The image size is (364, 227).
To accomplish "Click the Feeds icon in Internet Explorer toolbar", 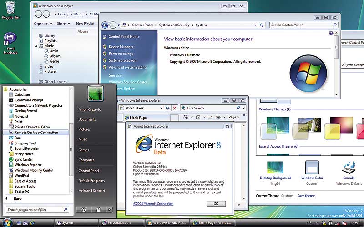I will pyautogui.click(x=198, y=118).
